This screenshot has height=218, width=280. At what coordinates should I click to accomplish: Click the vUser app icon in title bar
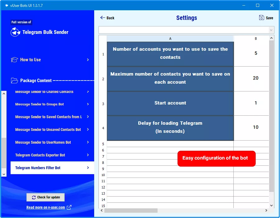tap(7, 5)
